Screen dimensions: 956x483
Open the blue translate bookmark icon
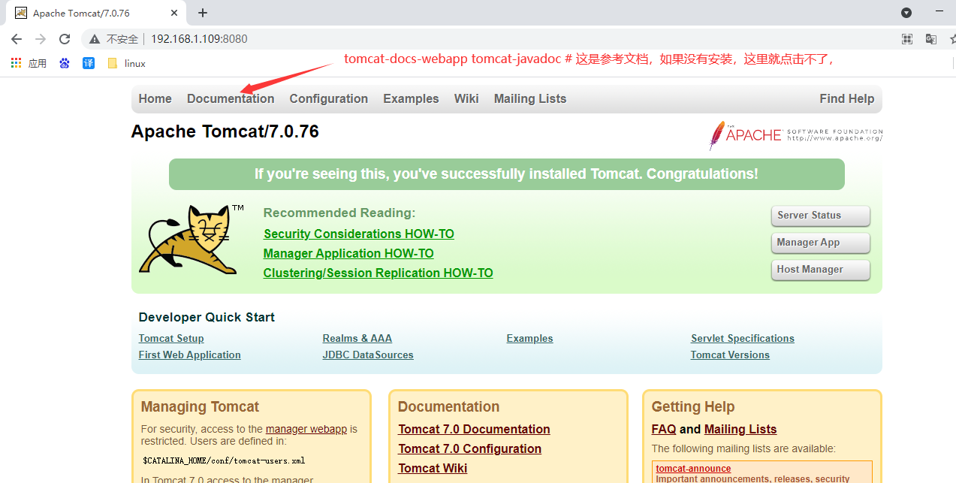coord(89,63)
